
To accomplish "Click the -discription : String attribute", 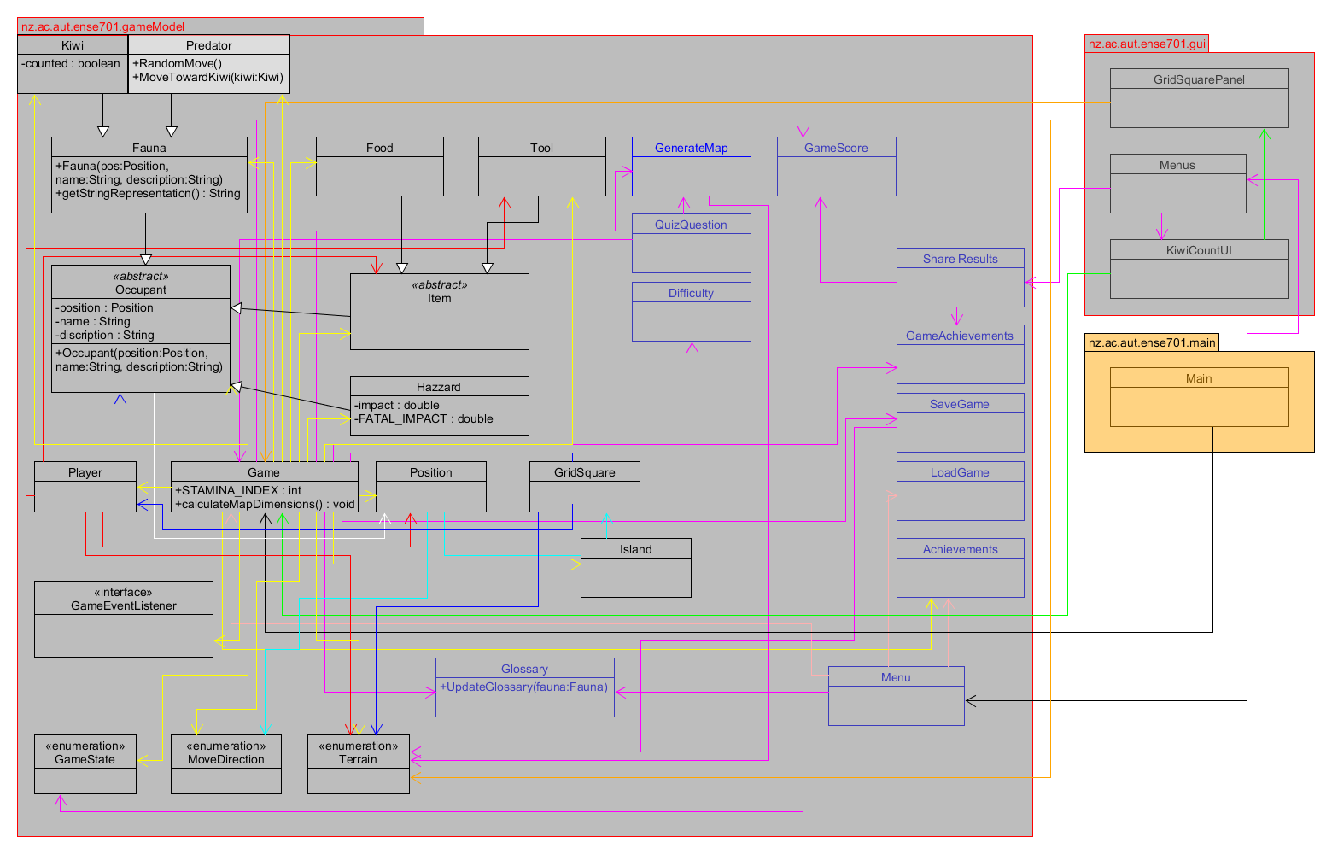I will 104,335.
